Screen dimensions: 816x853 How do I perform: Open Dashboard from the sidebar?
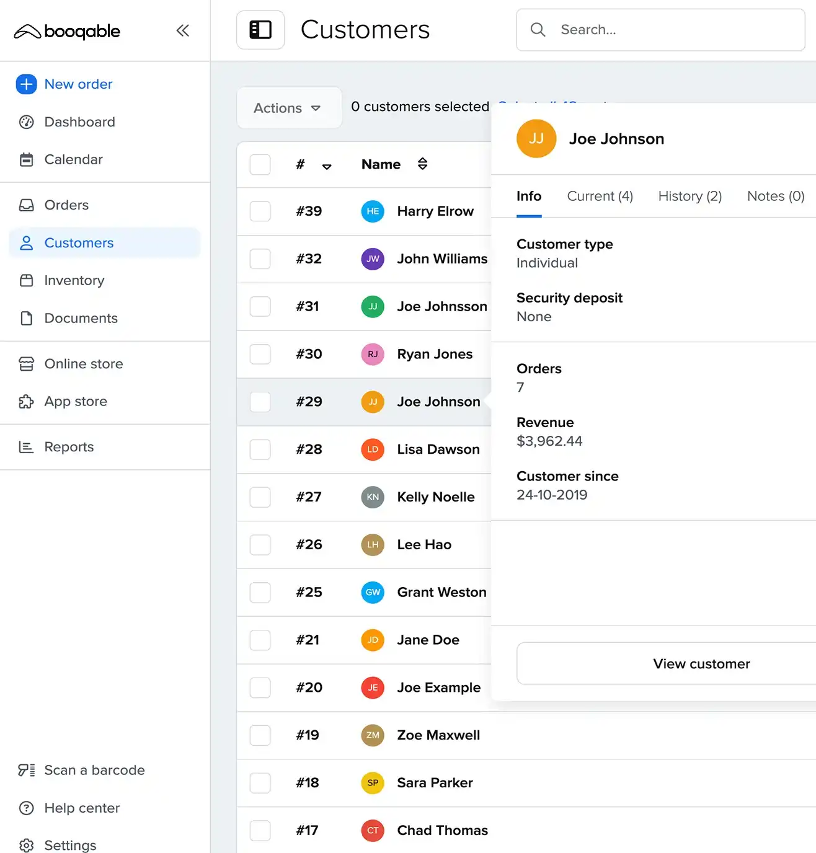tap(79, 122)
